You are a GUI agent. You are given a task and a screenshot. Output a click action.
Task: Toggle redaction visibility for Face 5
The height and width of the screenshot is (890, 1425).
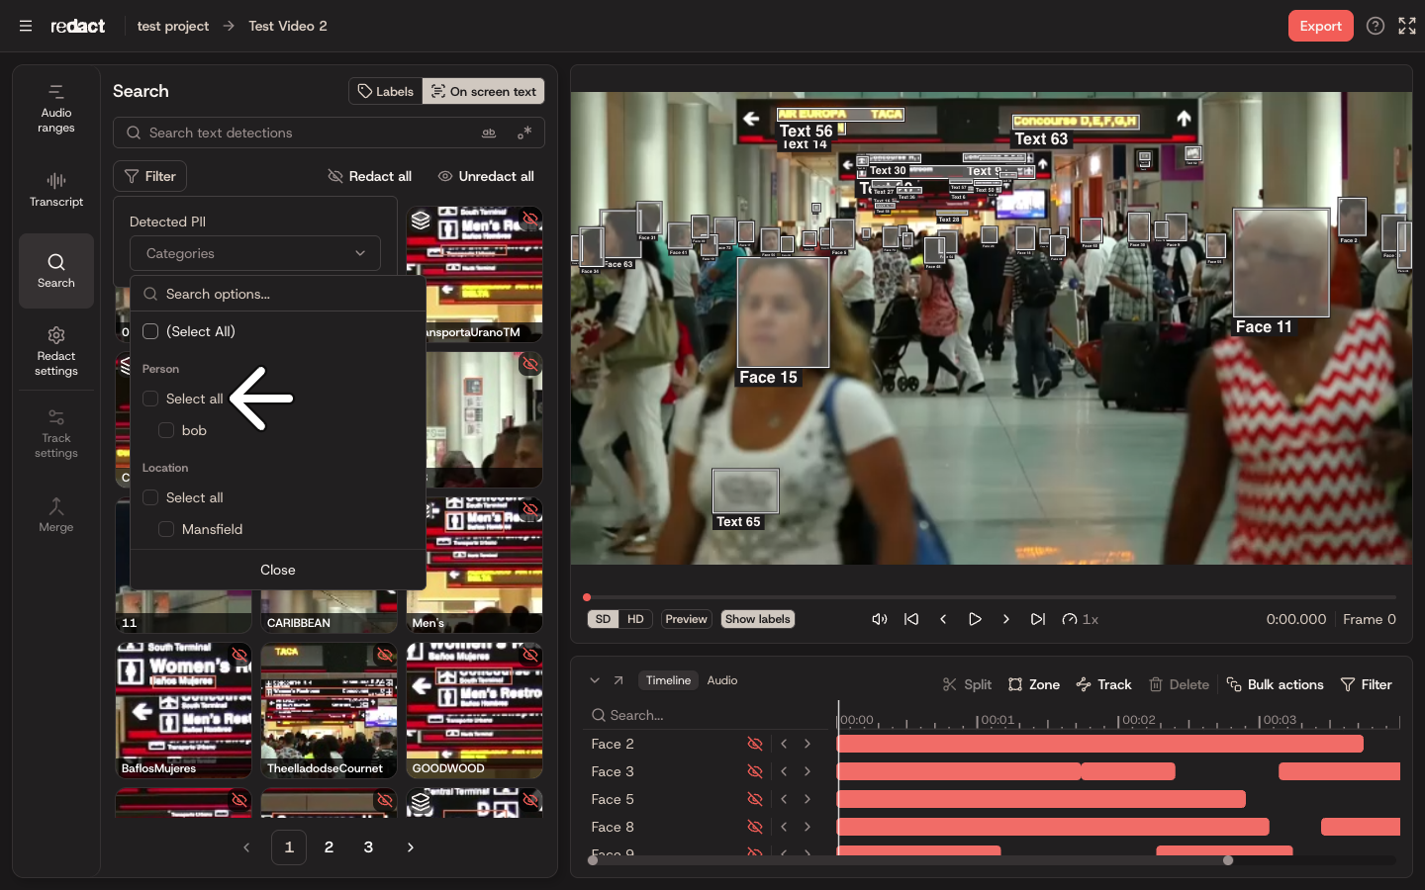coord(755,799)
